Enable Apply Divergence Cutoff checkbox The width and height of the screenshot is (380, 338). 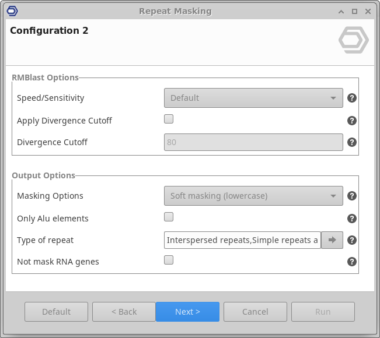(x=169, y=119)
